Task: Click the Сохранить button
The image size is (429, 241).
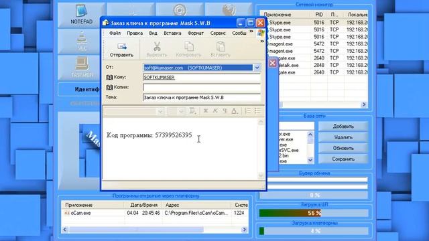Action: coord(343,159)
